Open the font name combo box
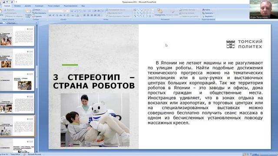Screen dimensions: 278x156 [x=56, y=11]
